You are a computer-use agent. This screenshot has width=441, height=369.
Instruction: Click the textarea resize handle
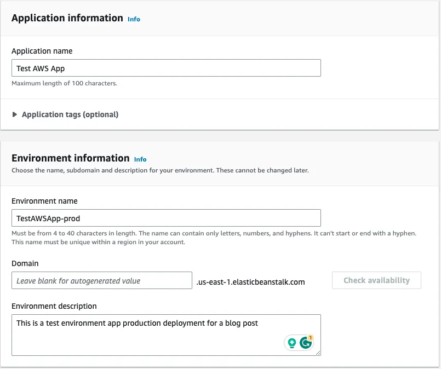[318, 353]
